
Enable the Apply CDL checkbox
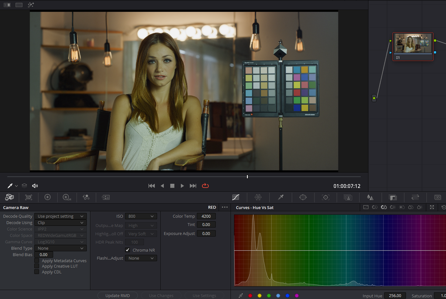(37, 272)
